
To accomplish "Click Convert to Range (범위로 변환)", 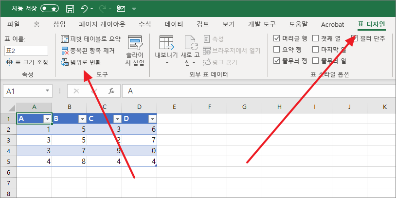I will click(81, 62).
